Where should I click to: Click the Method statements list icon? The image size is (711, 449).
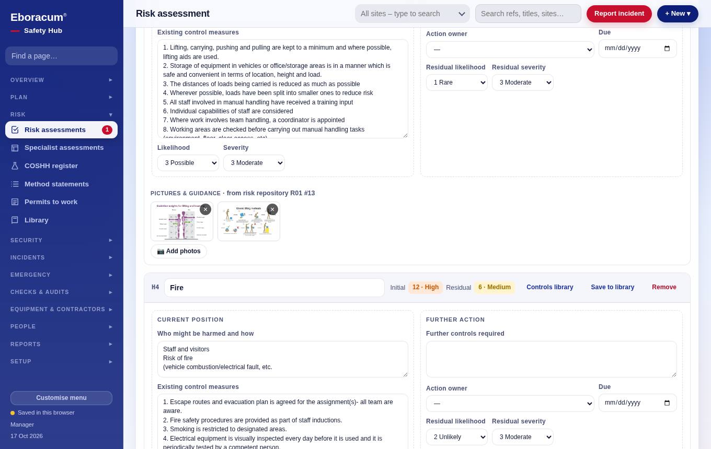[x=15, y=184]
